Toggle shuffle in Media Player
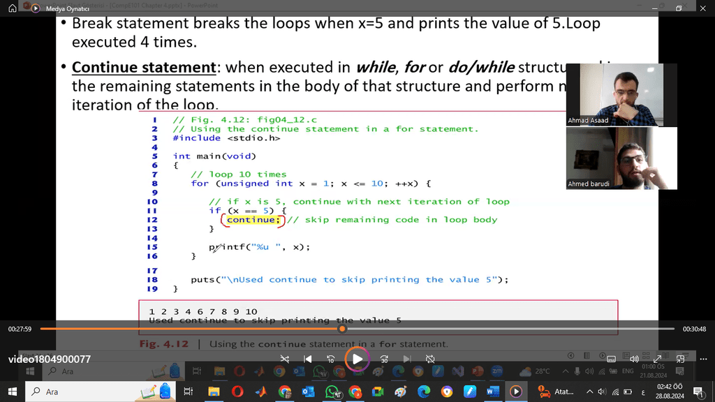715x402 pixels. tap(285, 359)
